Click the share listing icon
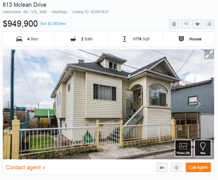218x180 pixels. [186, 24]
